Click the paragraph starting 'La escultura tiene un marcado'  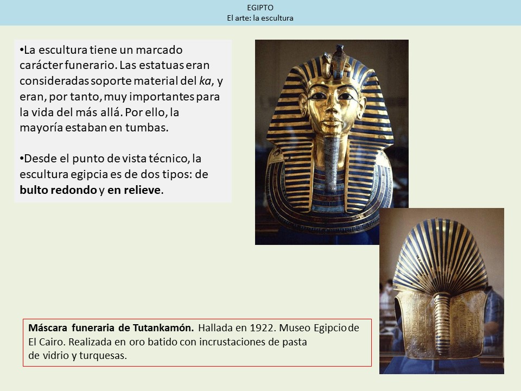121,89
